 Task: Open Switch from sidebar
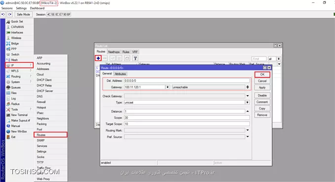15,54
